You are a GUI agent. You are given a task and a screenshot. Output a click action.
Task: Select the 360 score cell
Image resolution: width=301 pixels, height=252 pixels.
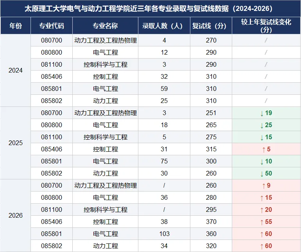tap(211, 234)
